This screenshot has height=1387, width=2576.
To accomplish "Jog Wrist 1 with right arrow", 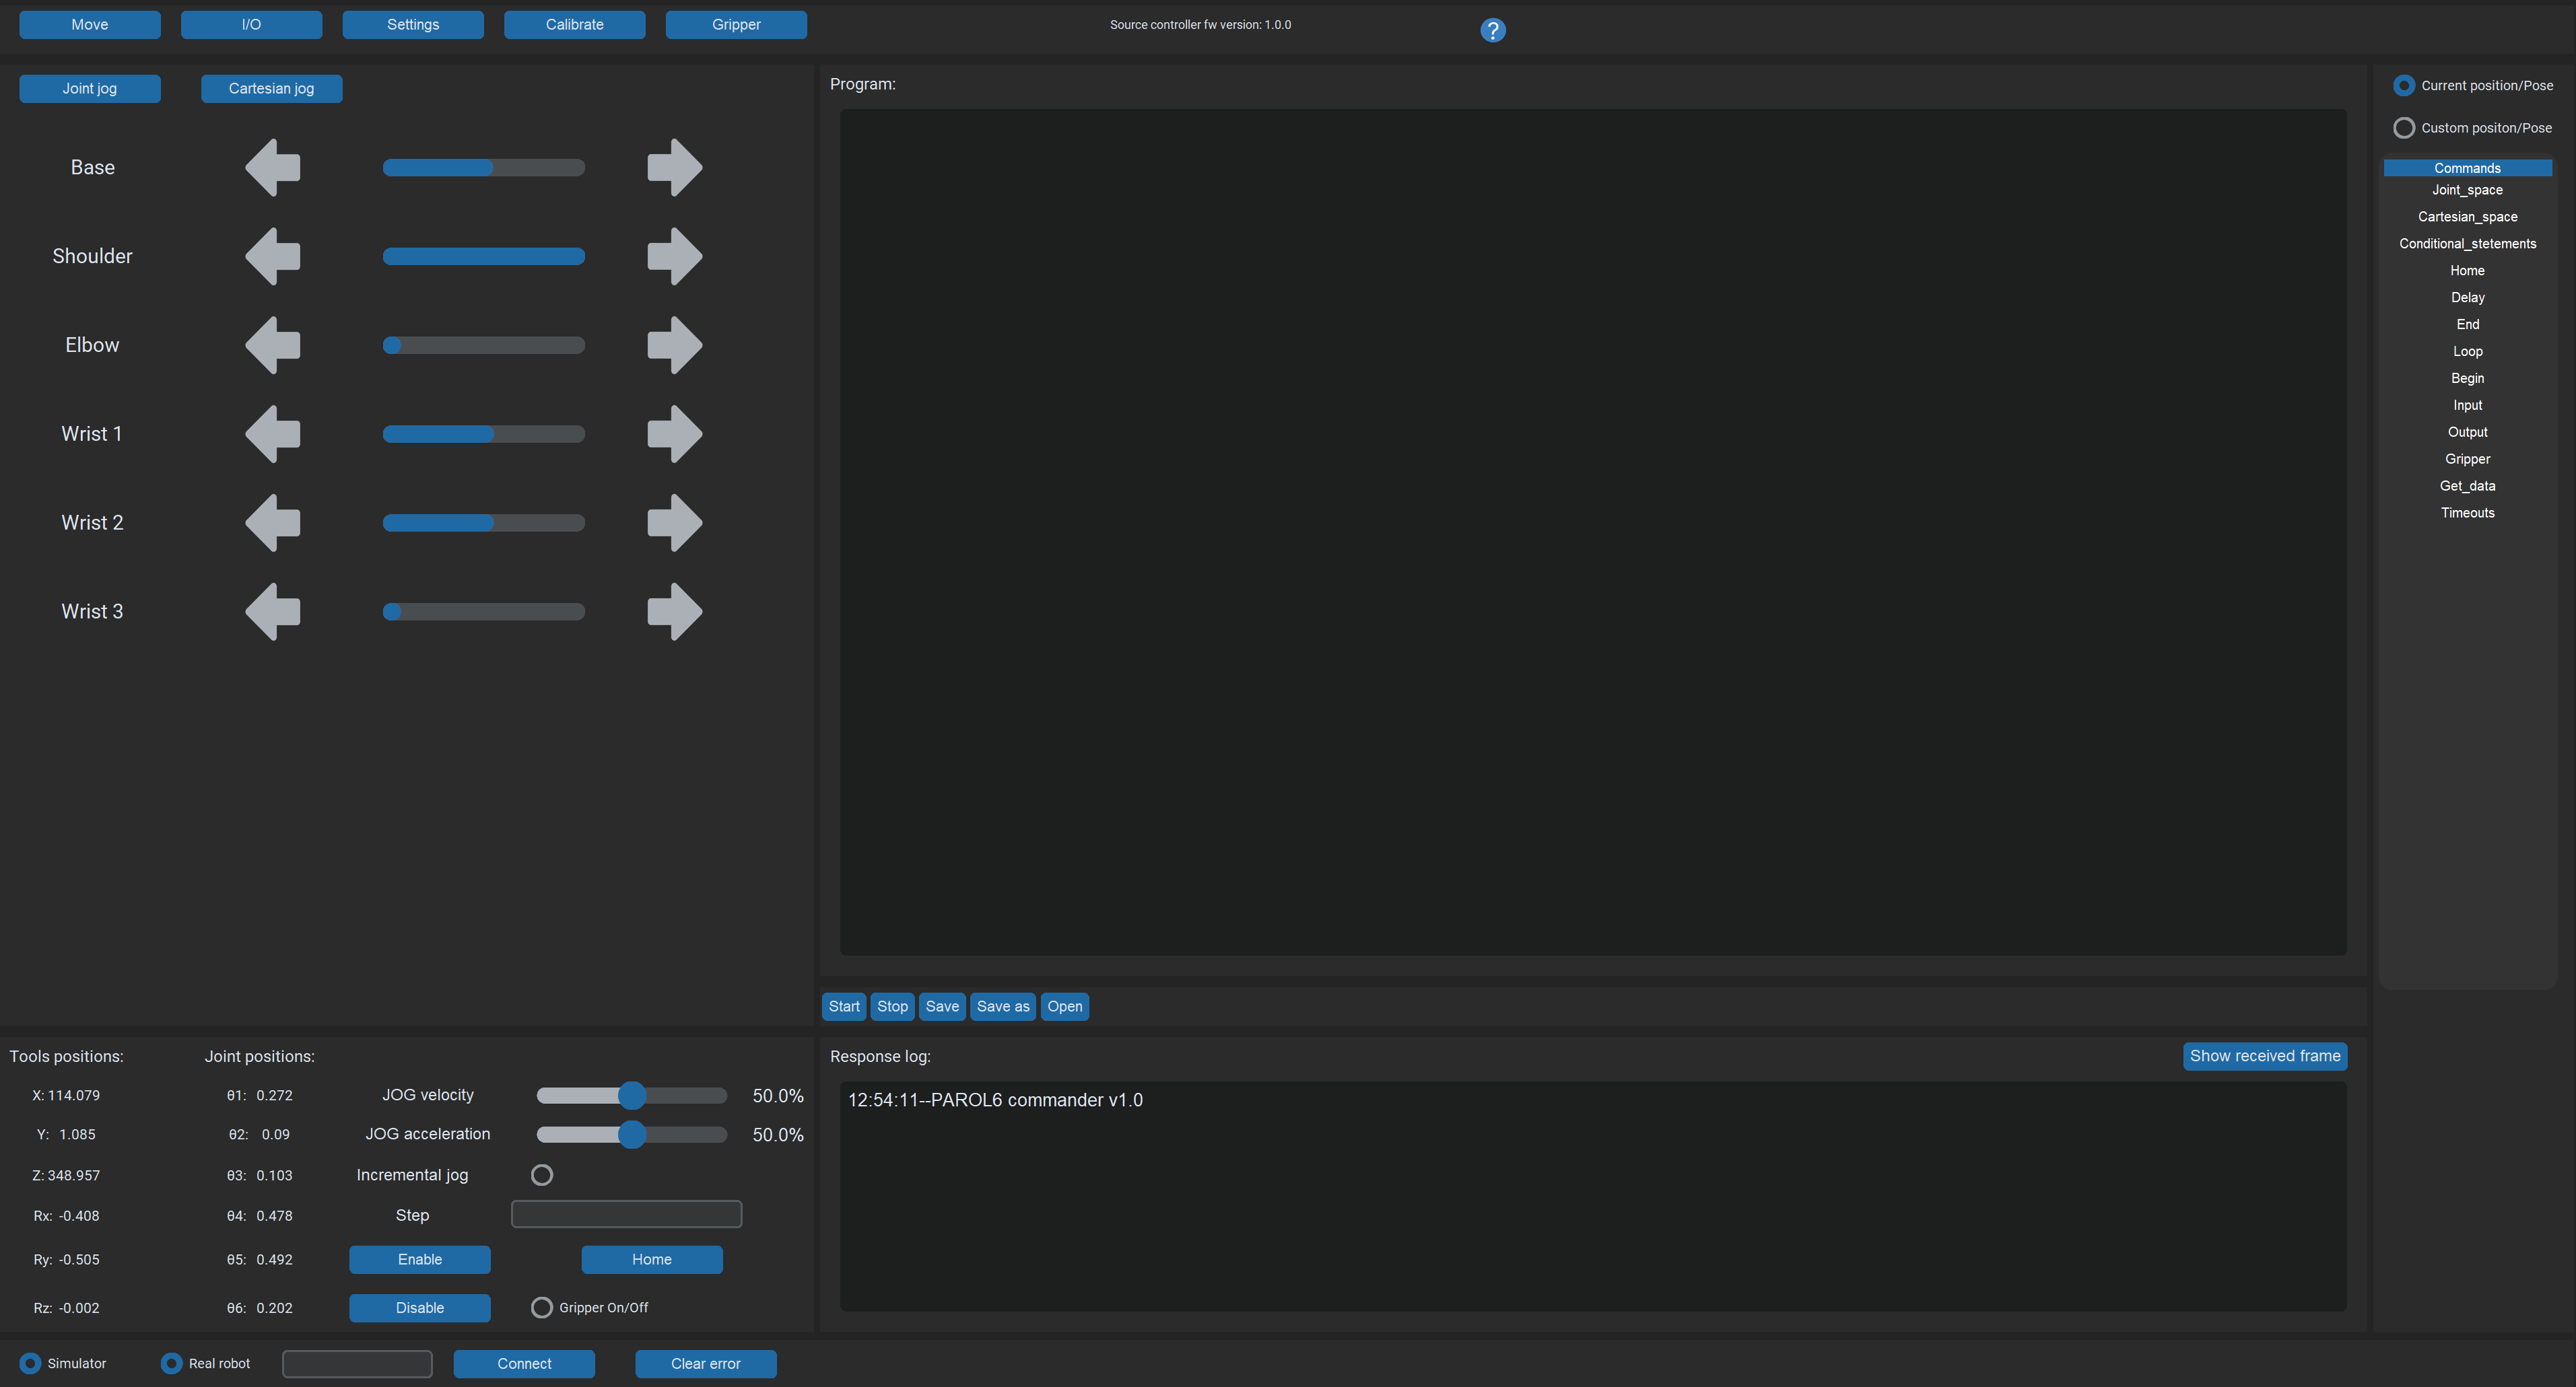I will click(x=675, y=433).
